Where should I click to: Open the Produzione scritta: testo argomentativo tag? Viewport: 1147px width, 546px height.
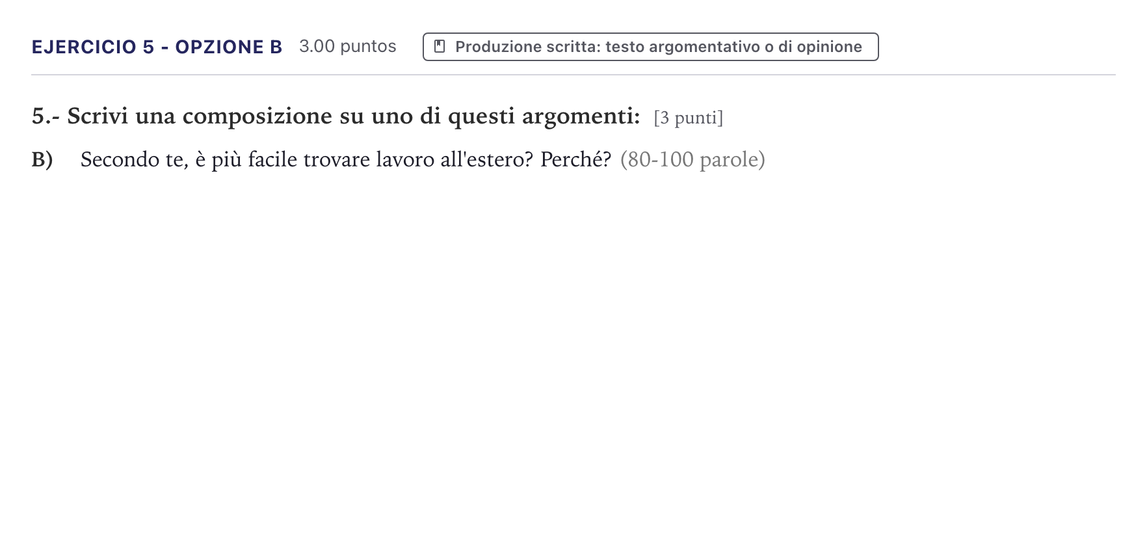tap(650, 47)
